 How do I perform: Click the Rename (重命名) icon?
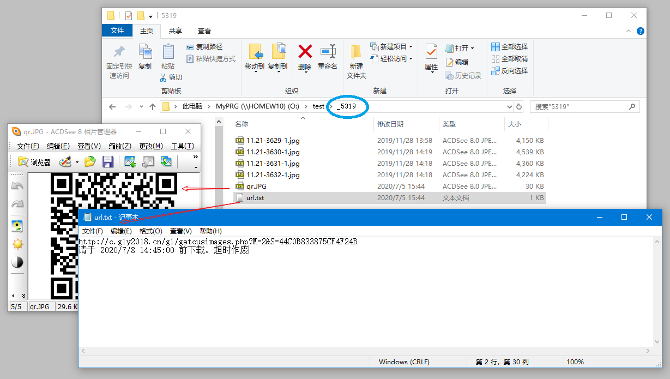point(328,57)
